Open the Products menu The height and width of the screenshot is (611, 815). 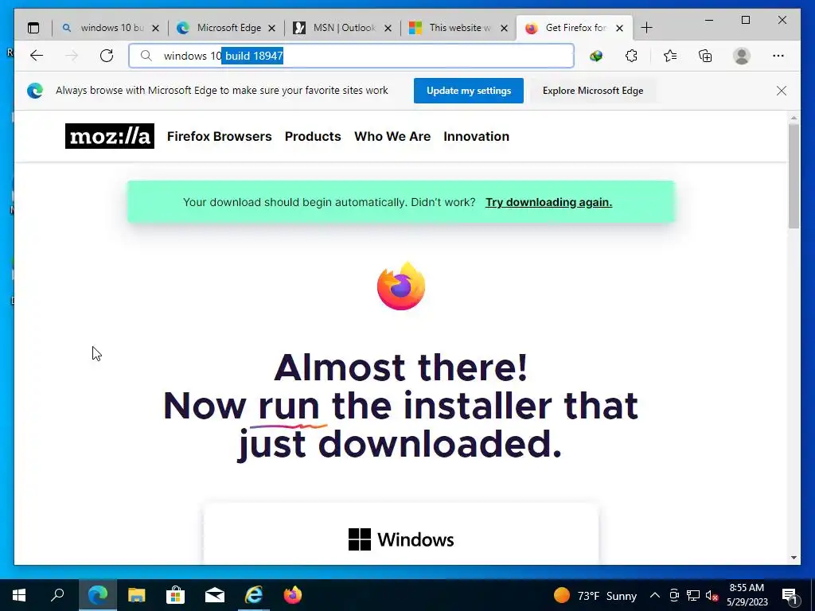tap(313, 136)
